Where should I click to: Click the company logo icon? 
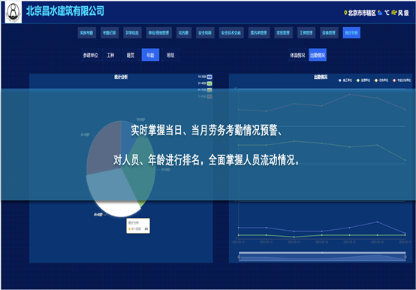(x=14, y=12)
